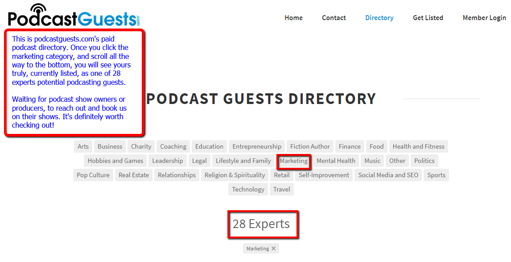Click the X on the Marketing tag
This screenshot has width=511, height=262.
[274, 248]
